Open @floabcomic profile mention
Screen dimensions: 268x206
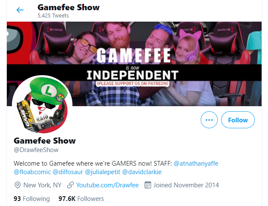32,172
